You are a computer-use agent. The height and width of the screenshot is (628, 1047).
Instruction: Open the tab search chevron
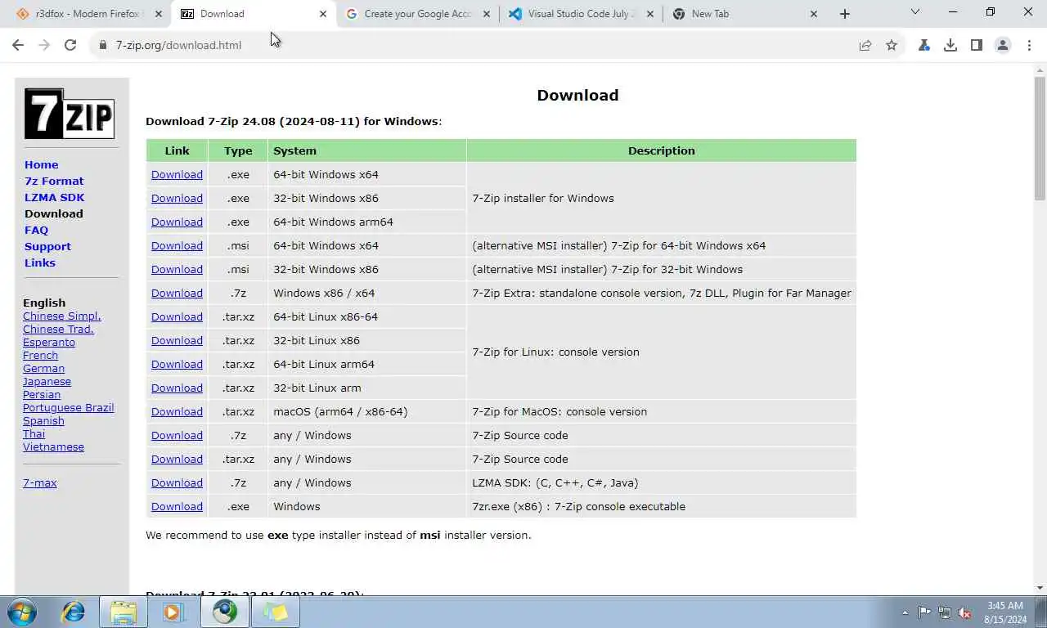coord(915,12)
